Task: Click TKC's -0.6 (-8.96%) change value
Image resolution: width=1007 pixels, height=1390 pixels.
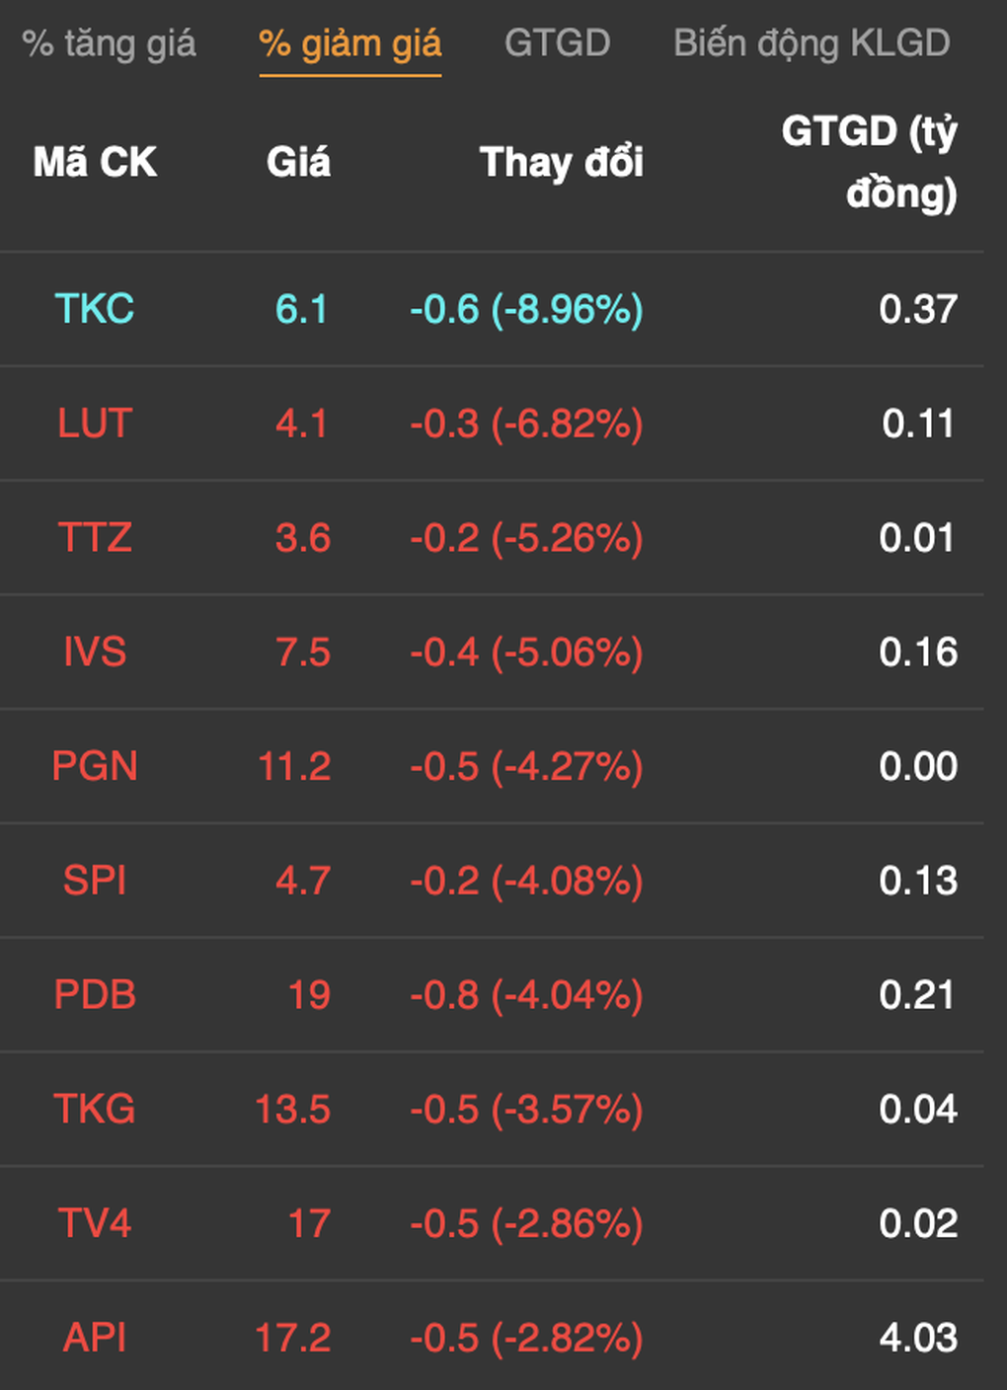Action: coord(526,309)
